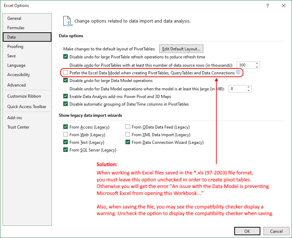
Task: Open the Formulas options category
Action: (x=27, y=28)
